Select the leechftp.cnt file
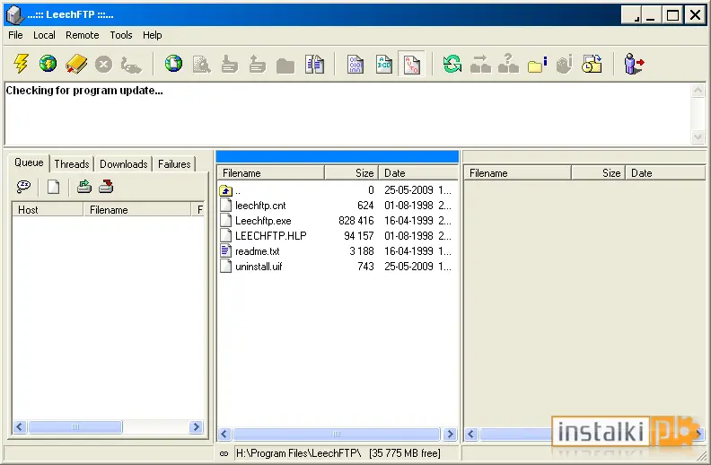Screen dimensions: 711x465 [x=253, y=206]
